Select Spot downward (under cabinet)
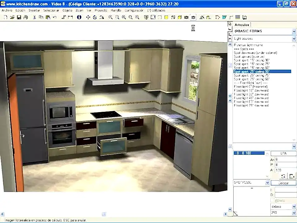297x223 pixels. (x=255, y=53)
